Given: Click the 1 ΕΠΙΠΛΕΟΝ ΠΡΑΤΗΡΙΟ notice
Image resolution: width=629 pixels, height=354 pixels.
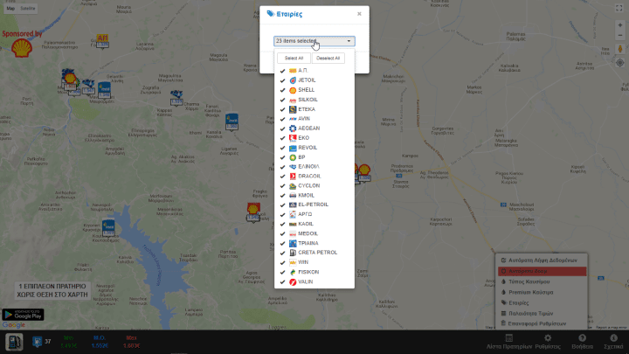Looking at the screenshot, I should click(x=52, y=290).
